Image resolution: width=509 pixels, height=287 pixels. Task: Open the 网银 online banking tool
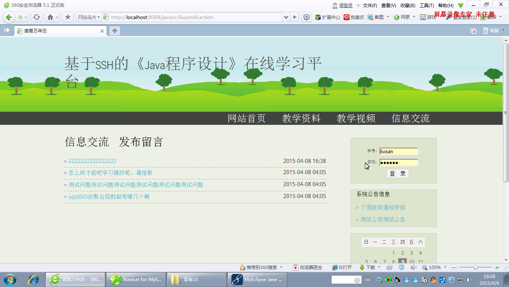pos(402,17)
